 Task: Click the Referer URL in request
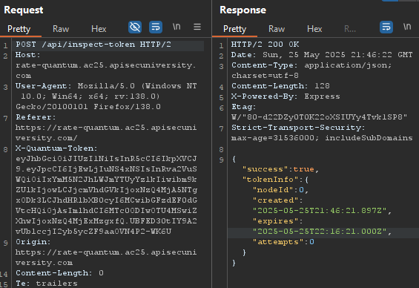tap(106, 133)
